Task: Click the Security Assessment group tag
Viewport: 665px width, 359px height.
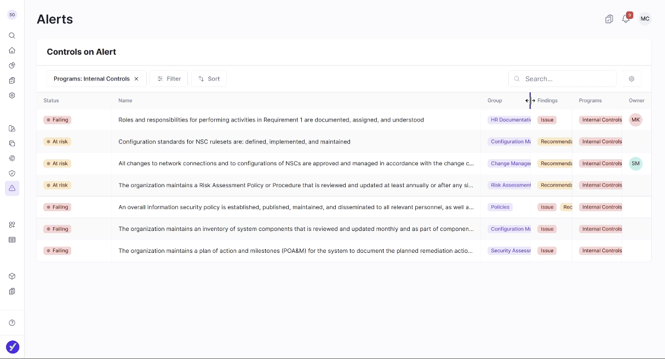Action: pos(509,251)
